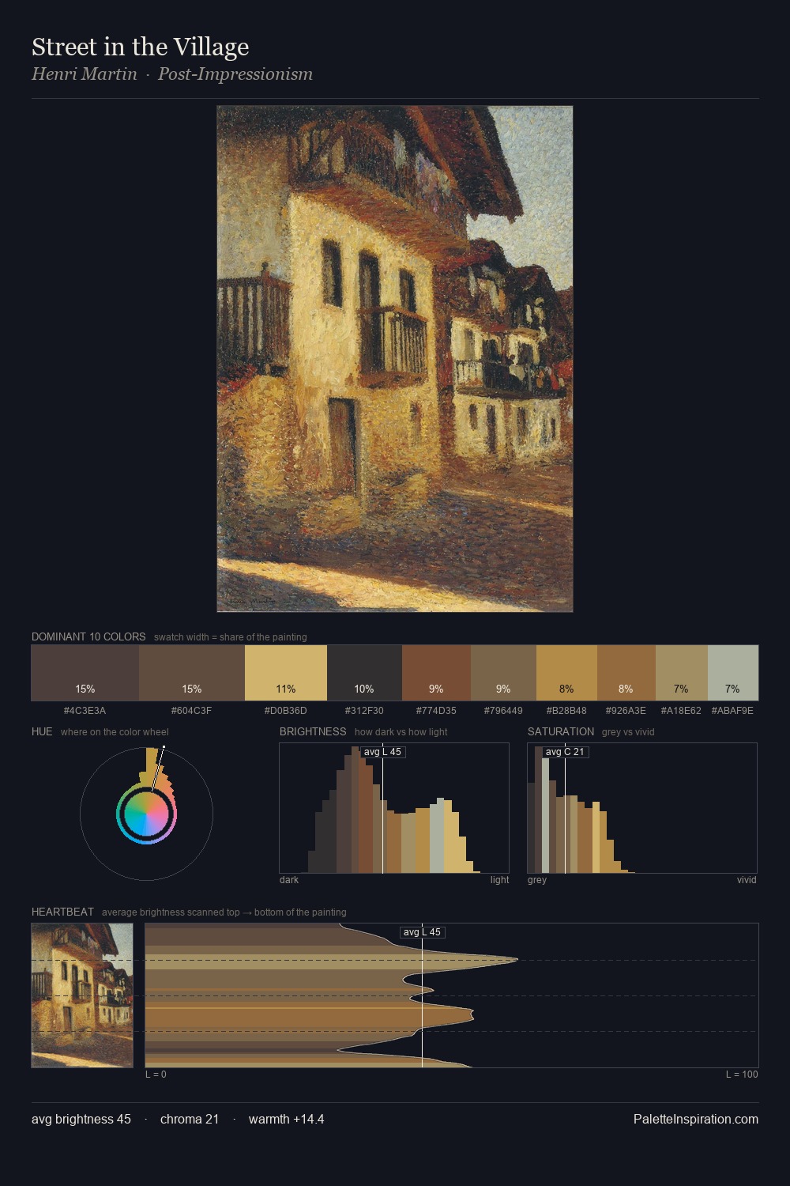
Task: Click the 'avg C 21' saturation label
Action: (566, 752)
